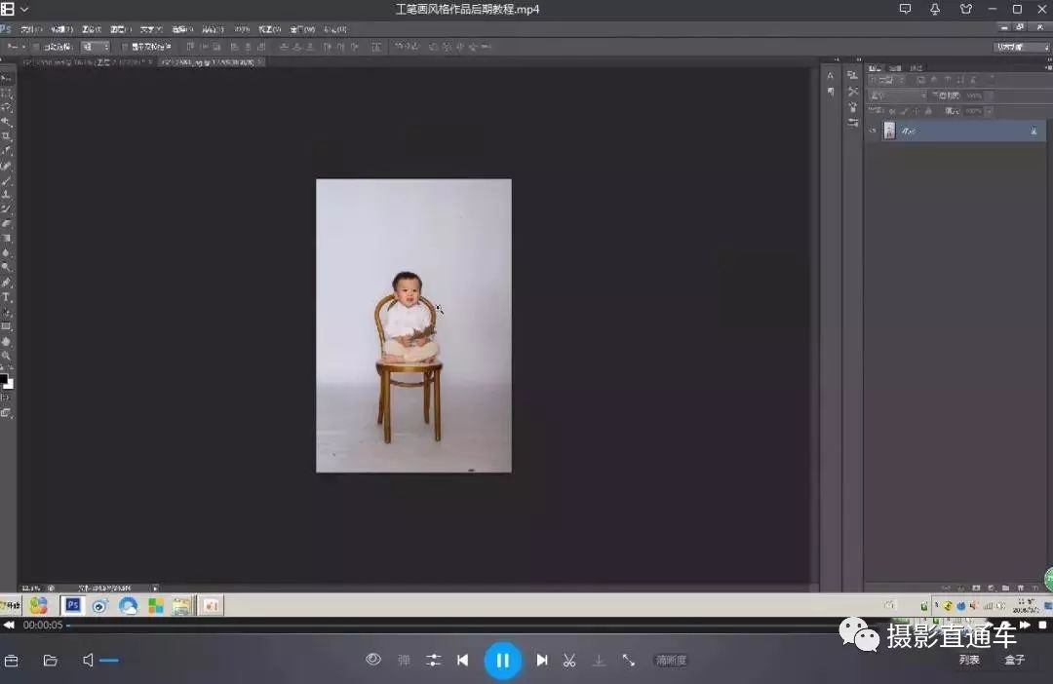Pause the video with blue button

502,661
